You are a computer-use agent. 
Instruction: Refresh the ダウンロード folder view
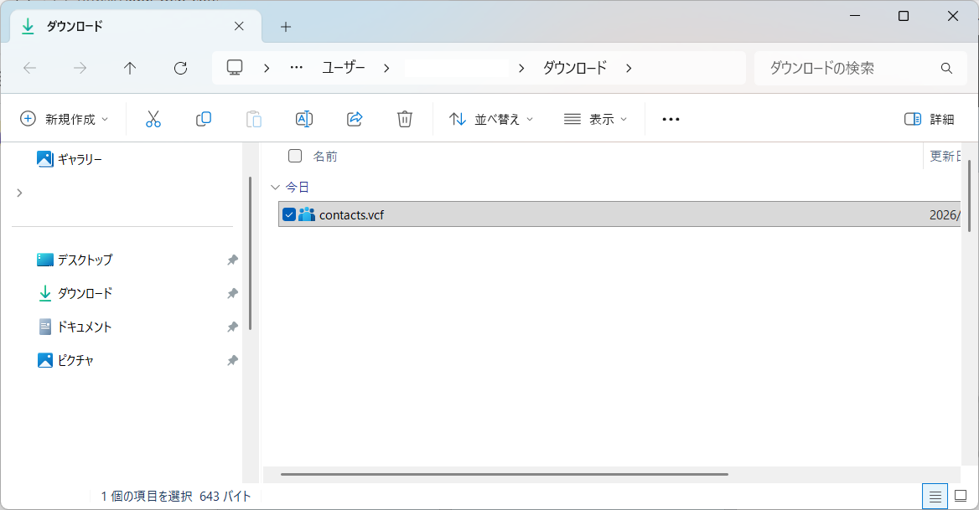pos(180,68)
